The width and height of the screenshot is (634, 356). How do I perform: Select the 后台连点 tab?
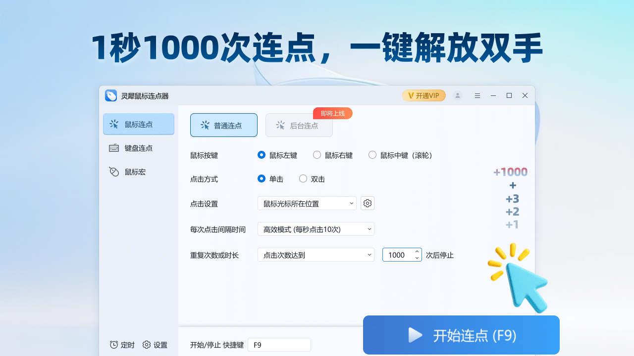coord(299,125)
